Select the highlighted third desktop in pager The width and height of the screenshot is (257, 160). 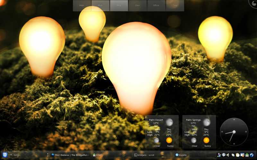(119, 5)
